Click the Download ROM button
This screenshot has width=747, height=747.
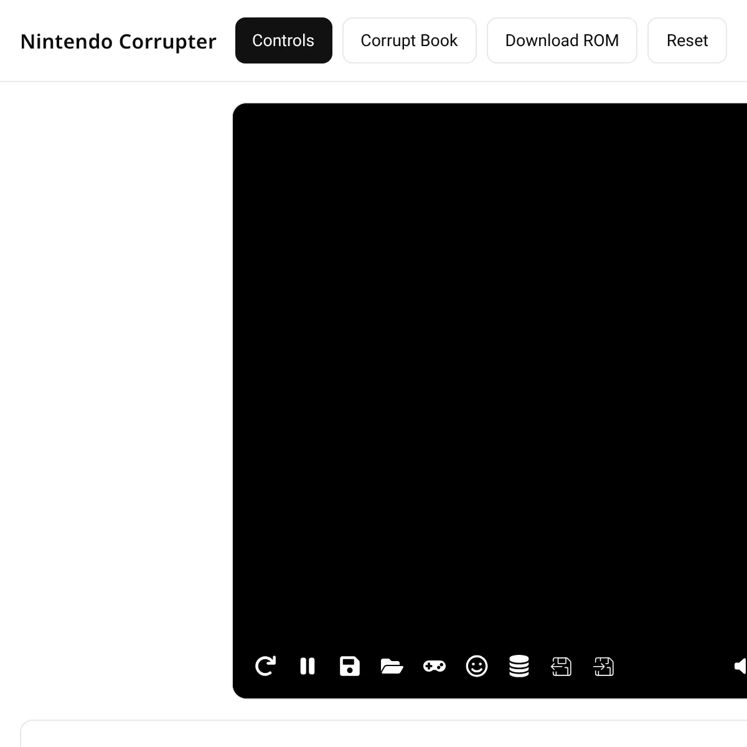click(x=562, y=40)
